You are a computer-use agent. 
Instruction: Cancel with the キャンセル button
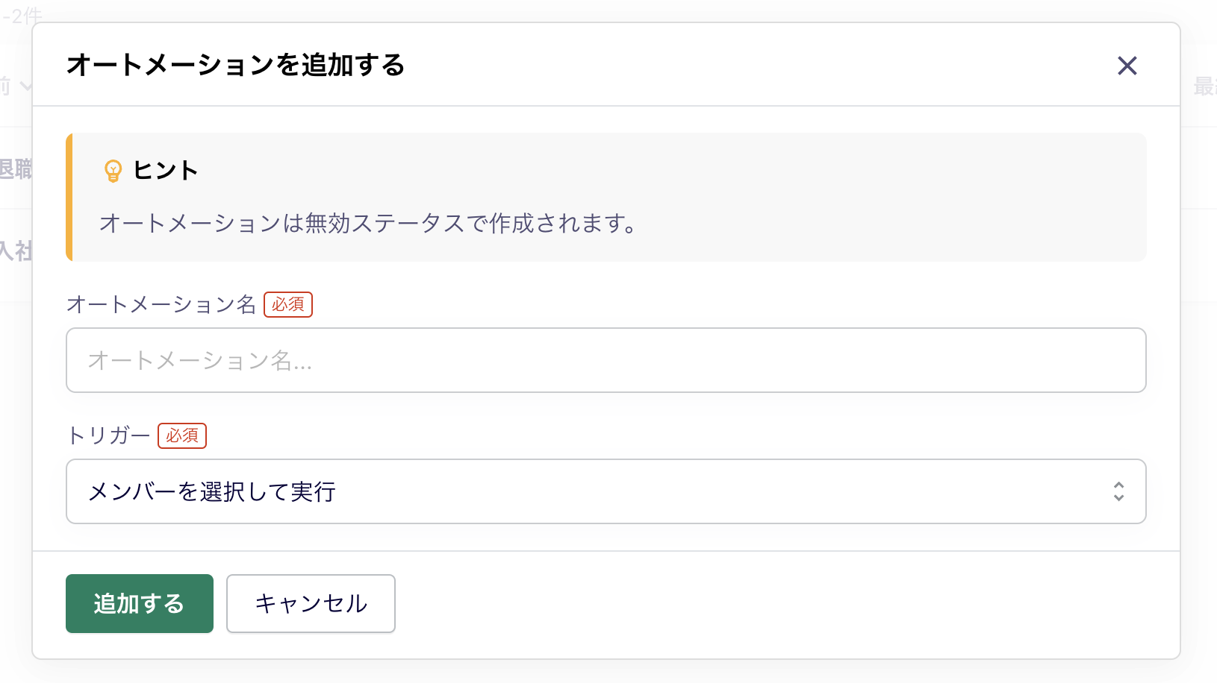[x=311, y=603]
